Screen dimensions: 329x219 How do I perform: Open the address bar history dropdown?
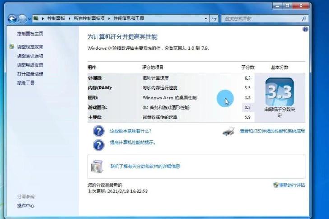pos(206,18)
